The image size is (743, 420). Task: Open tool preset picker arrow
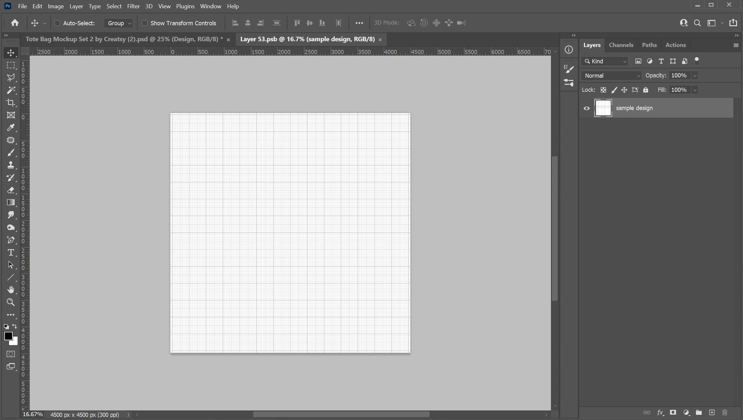[45, 23]
